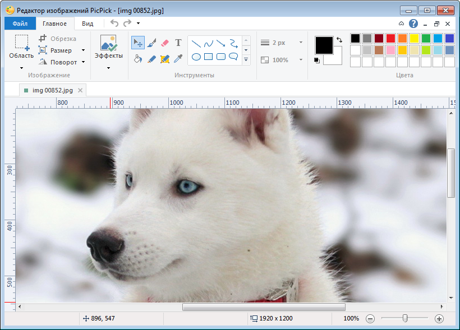Image resolution: width=460 pixels, height=330 pixels.
Task: Switch to the Вид ribbon tab
Action: pos(88,24)
